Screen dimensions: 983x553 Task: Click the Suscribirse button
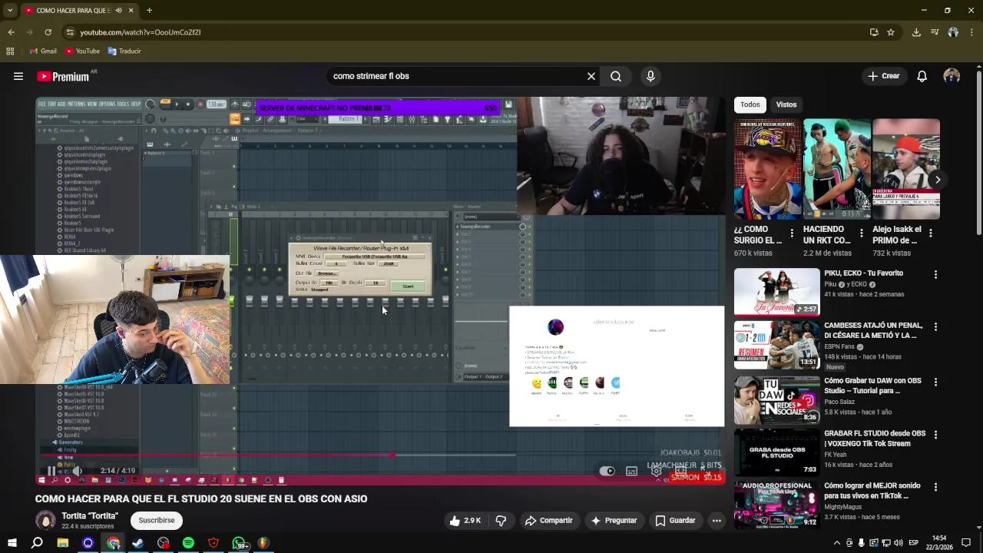(157, 521)
